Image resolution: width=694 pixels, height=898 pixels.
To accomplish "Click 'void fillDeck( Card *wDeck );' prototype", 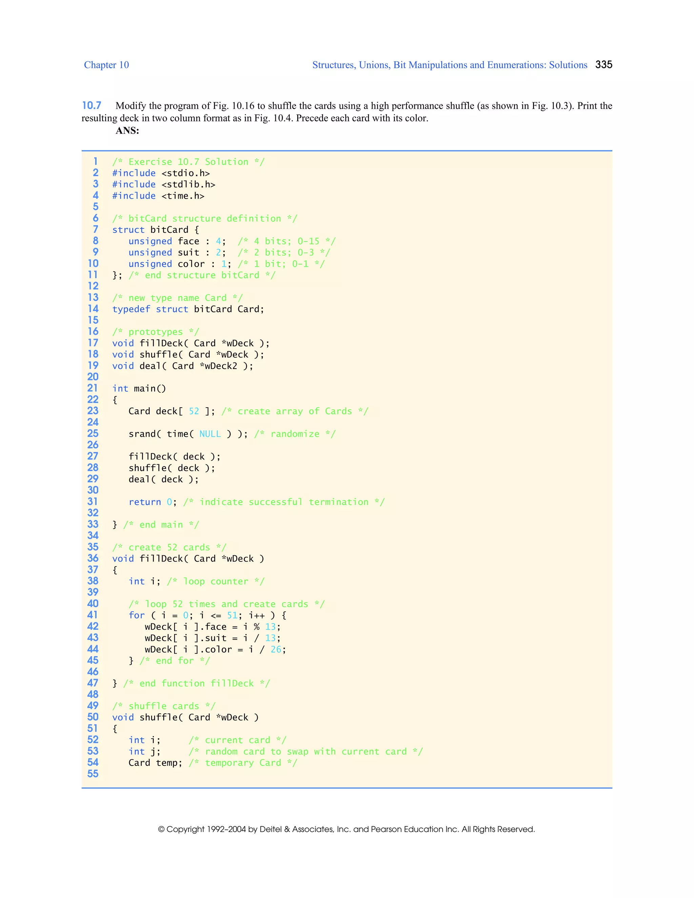I will (x=191, y=343).
